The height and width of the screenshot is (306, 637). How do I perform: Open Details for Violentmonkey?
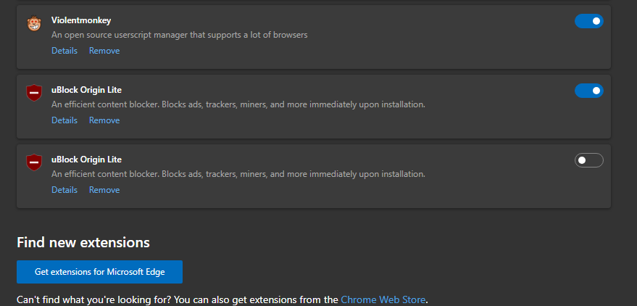click(64, 51)
